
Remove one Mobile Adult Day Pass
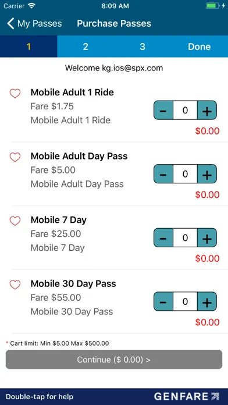point(163,174)
